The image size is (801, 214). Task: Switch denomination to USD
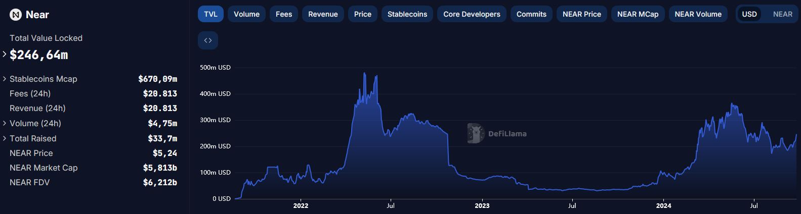click(x=749, y=14)
